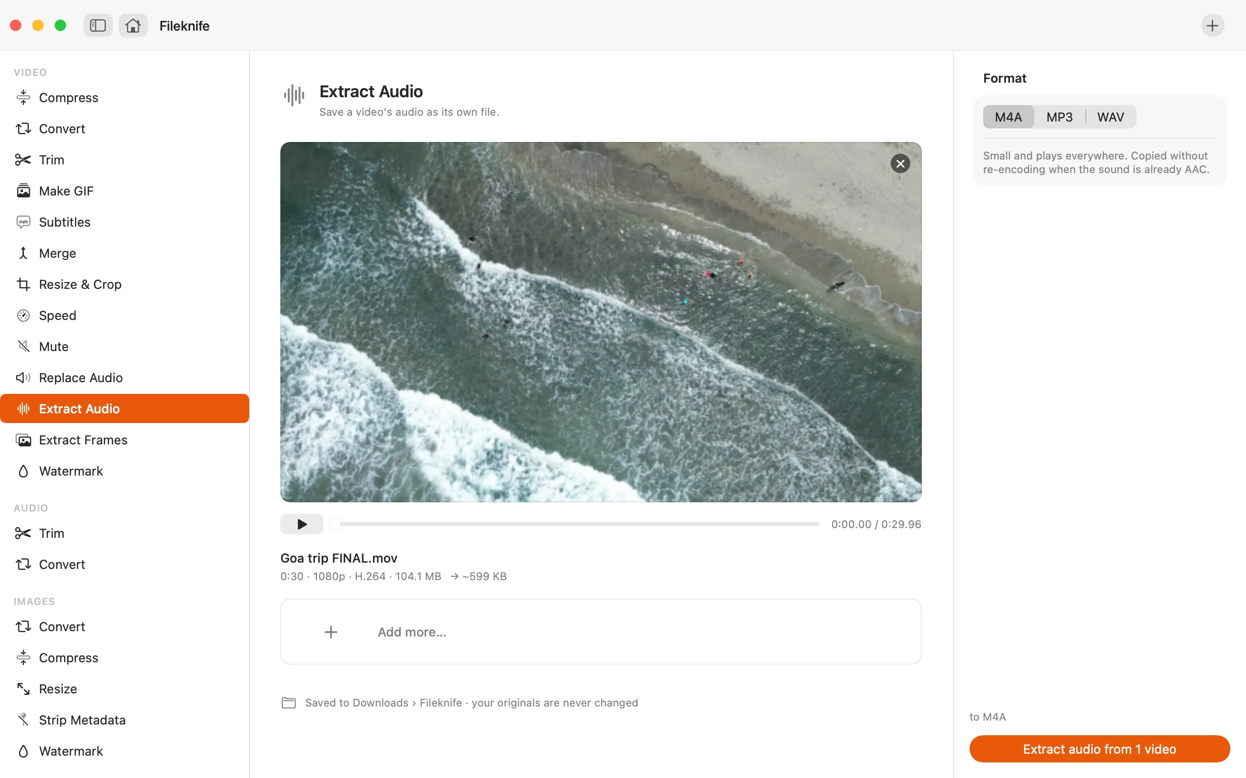Click the Goa trip FINAL.mov filename
The image size is (1246, 778).
pyautogui.click(x=339, y=558)
